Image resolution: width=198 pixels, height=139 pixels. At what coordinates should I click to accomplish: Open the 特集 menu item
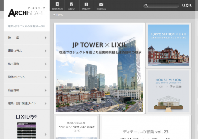tap(27, 38)
